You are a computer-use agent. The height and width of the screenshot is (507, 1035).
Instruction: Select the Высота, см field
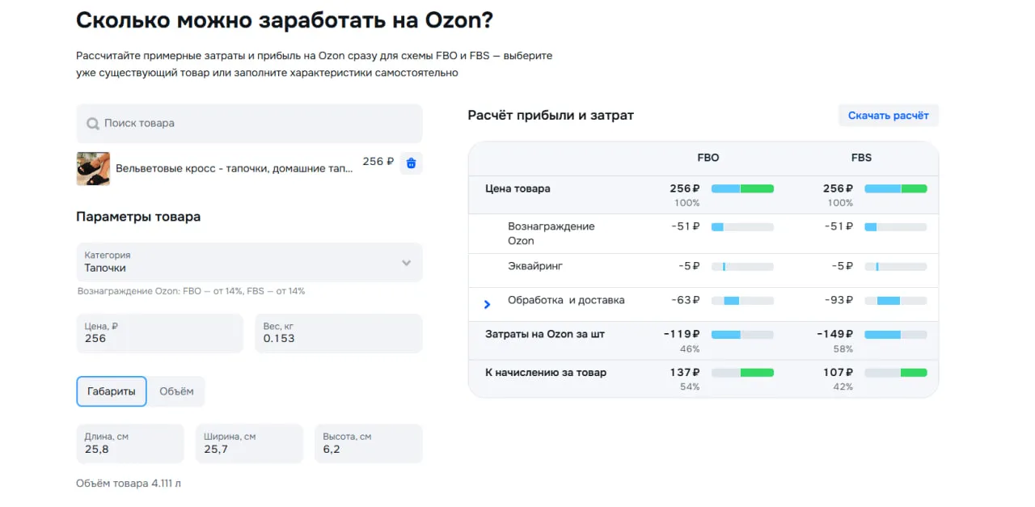(368, 444)
